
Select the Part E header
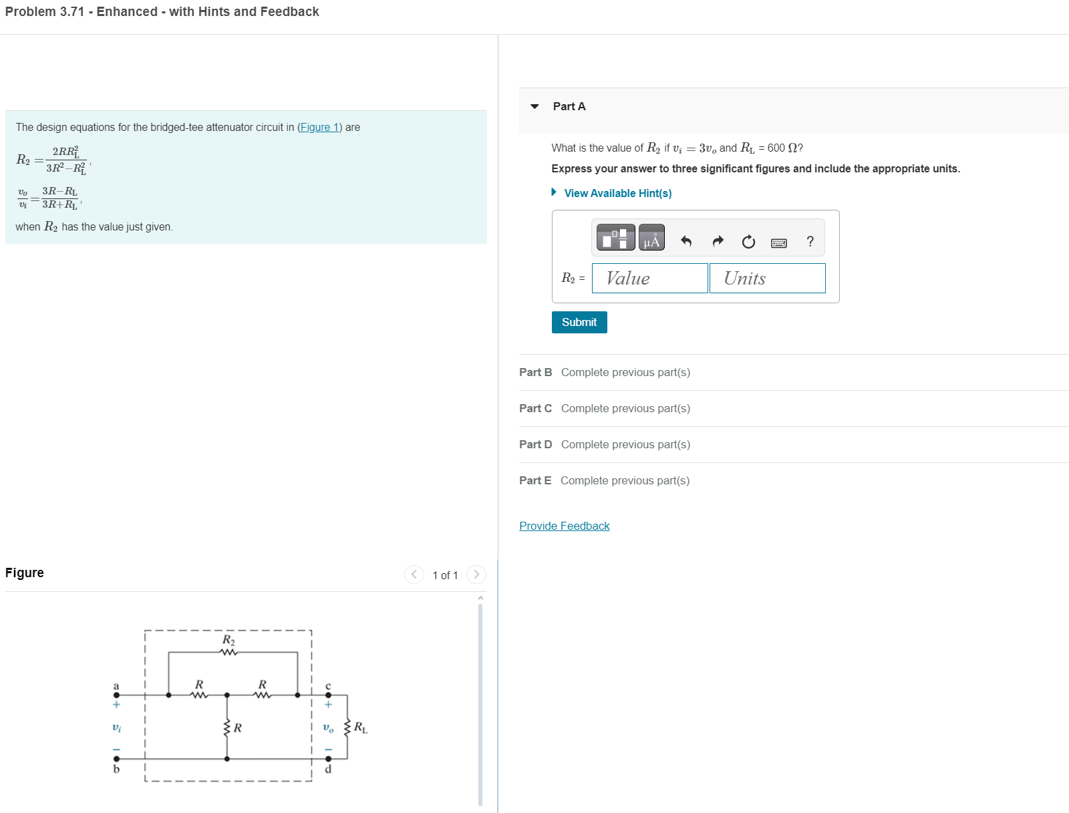point(535,480)
